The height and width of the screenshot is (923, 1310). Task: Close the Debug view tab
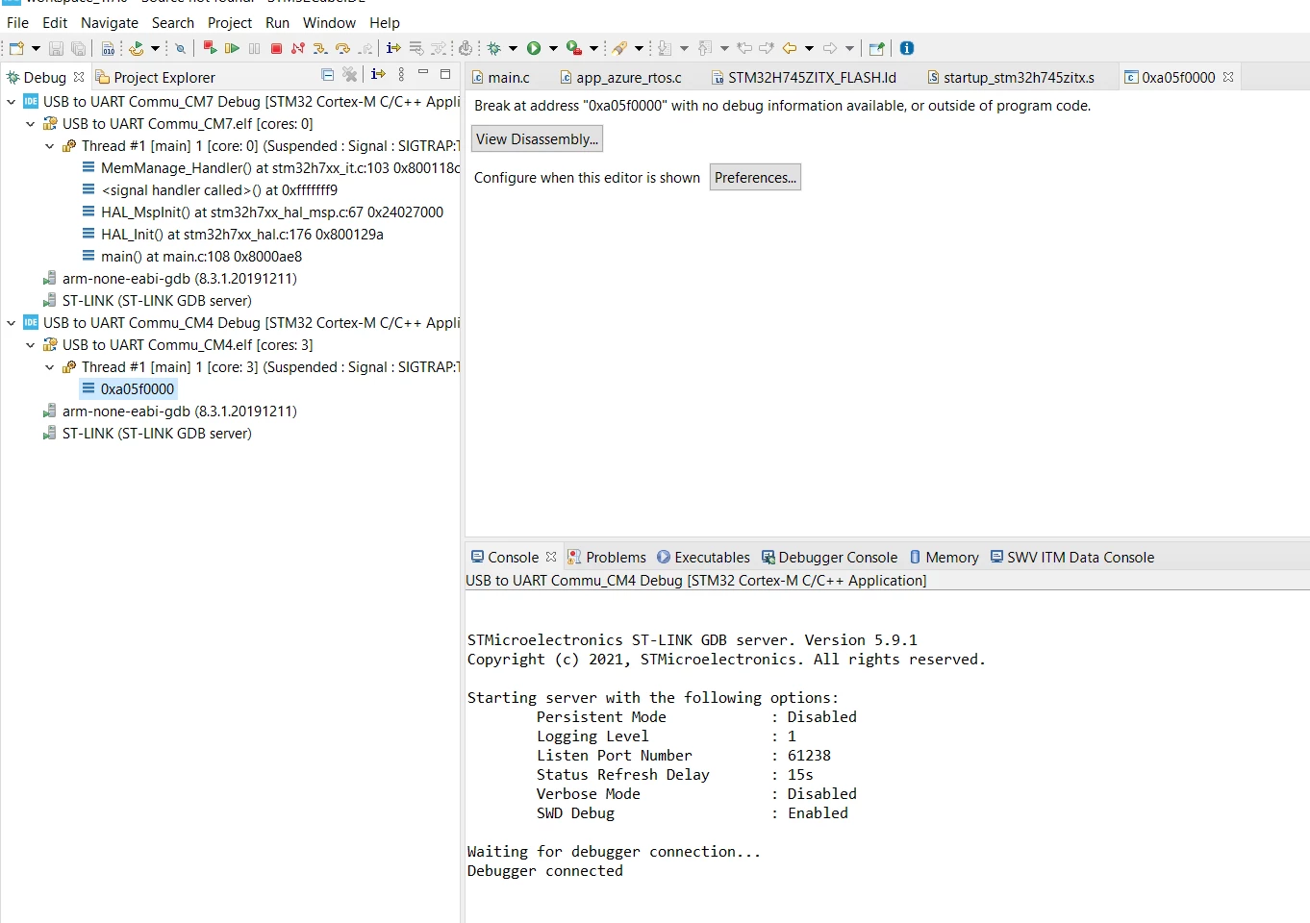click(x=79, y=77)
